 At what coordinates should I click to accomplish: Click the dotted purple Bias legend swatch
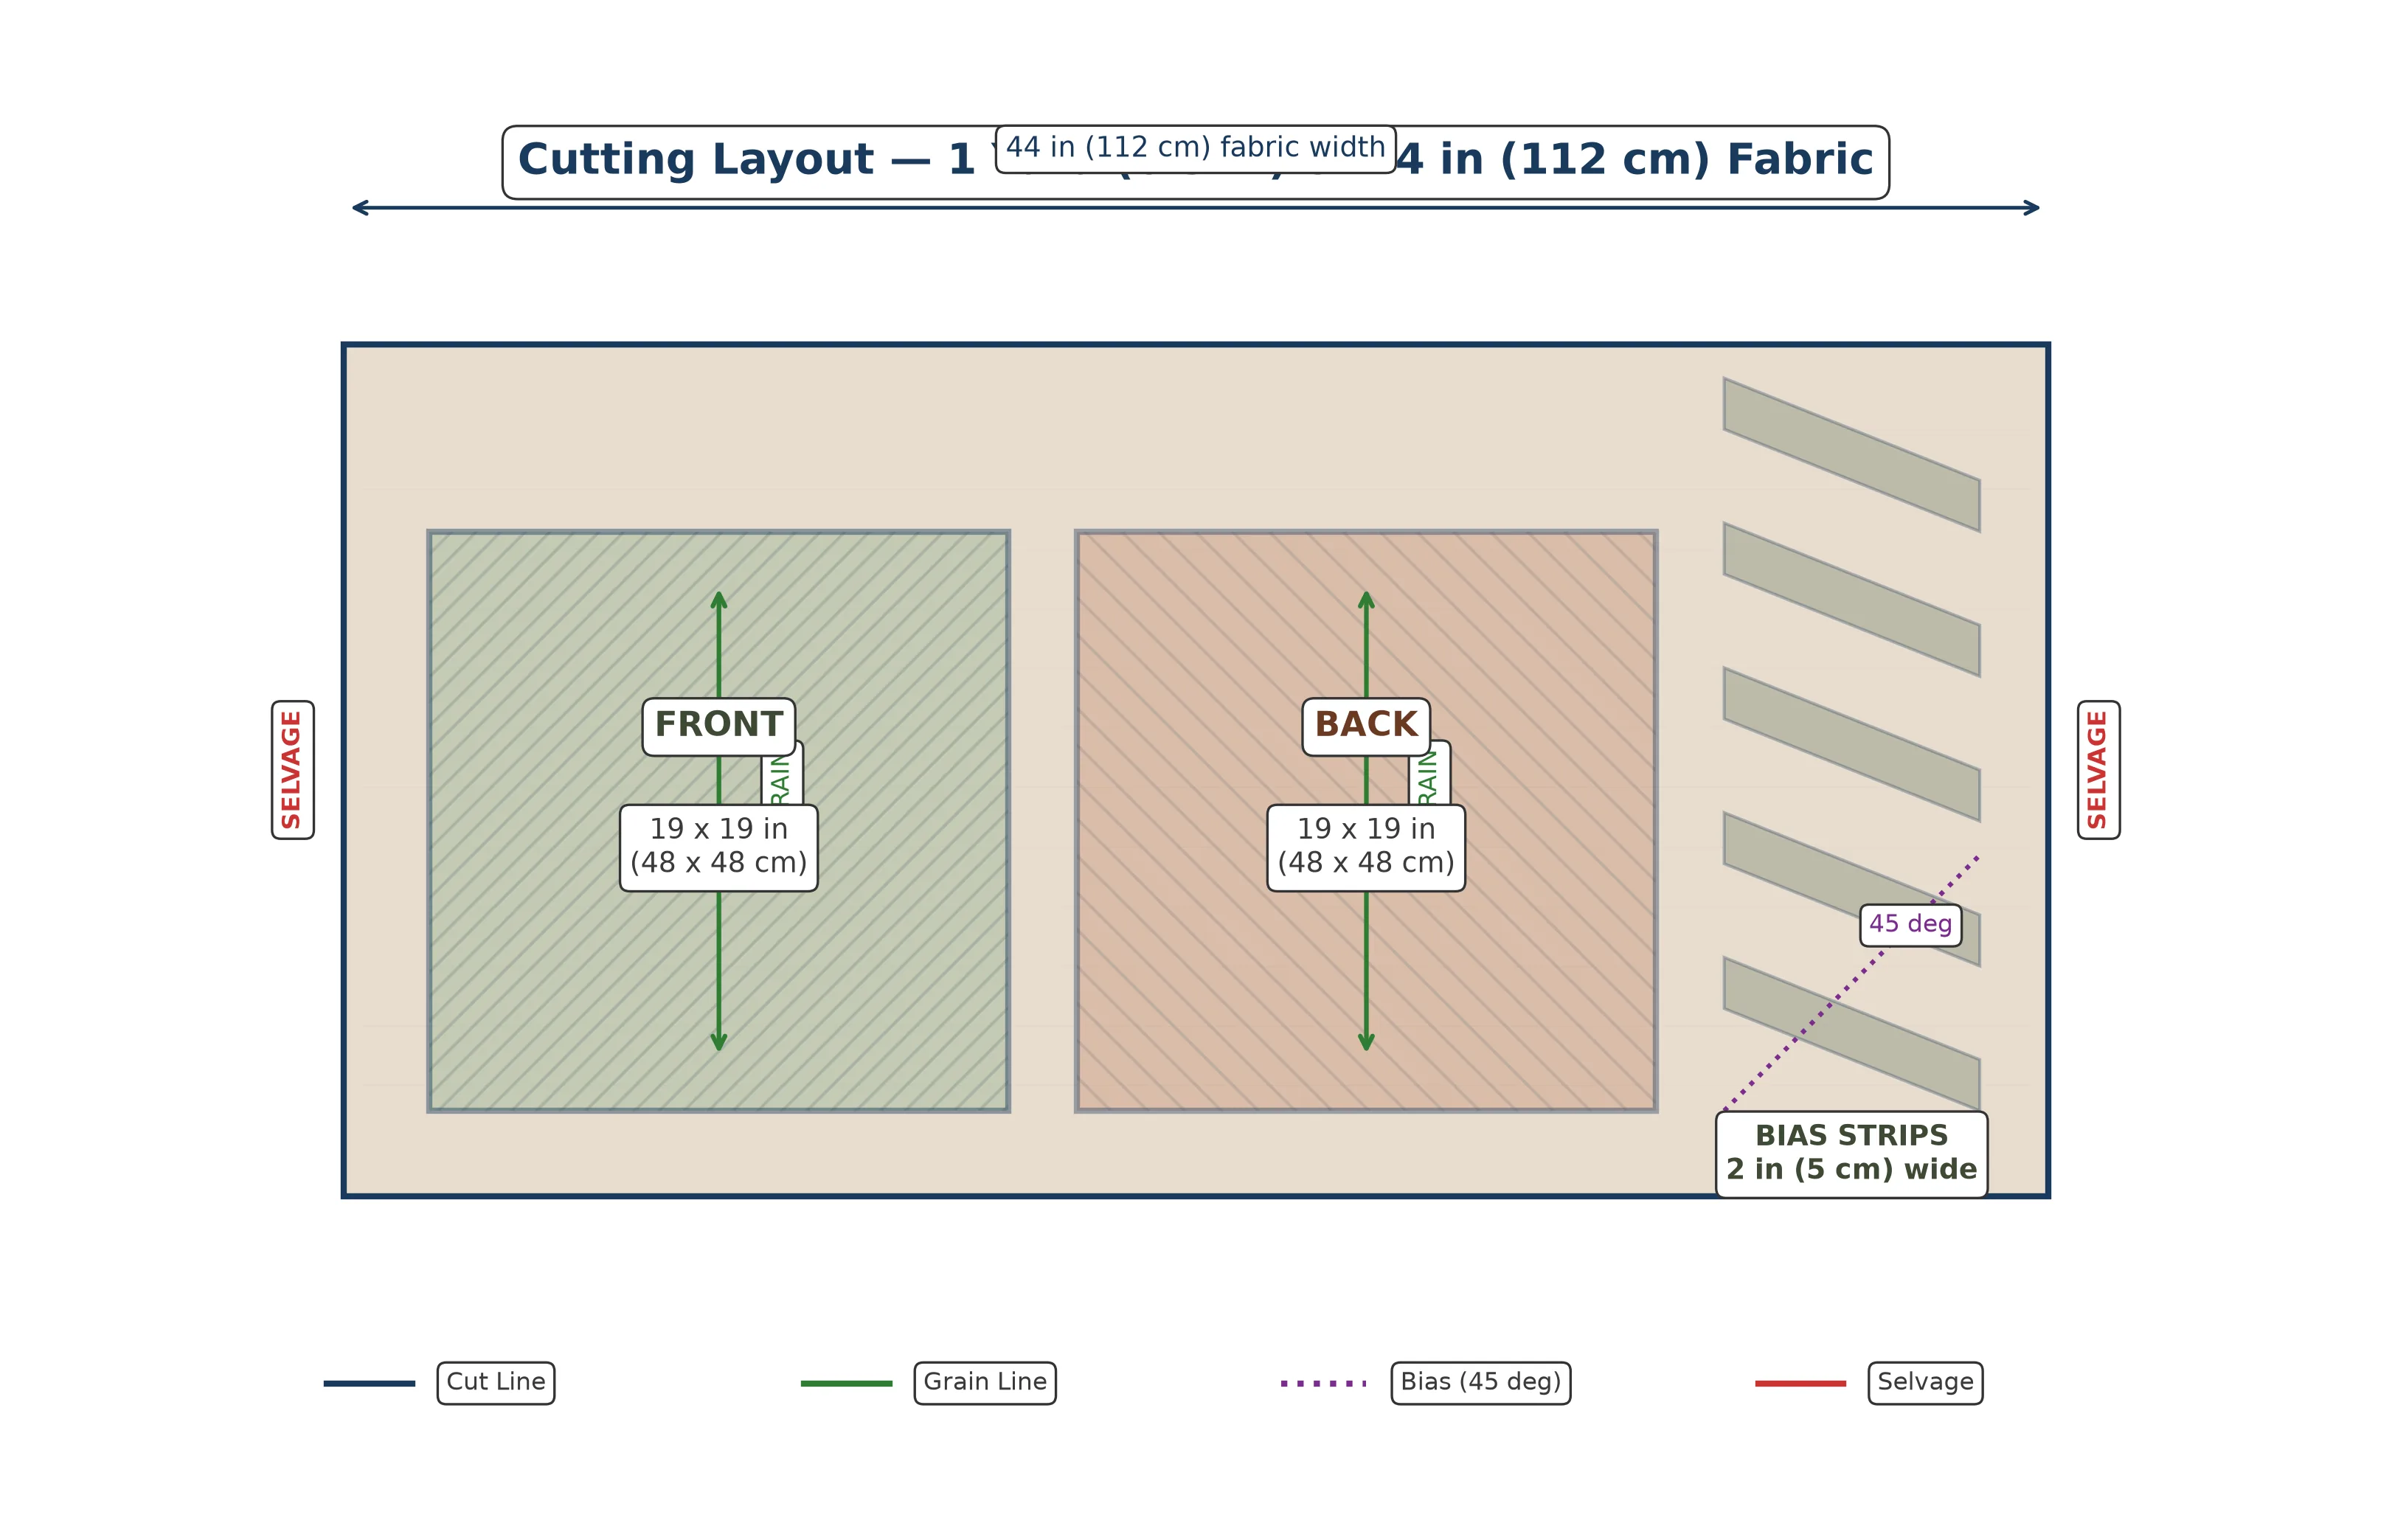1323,1383
